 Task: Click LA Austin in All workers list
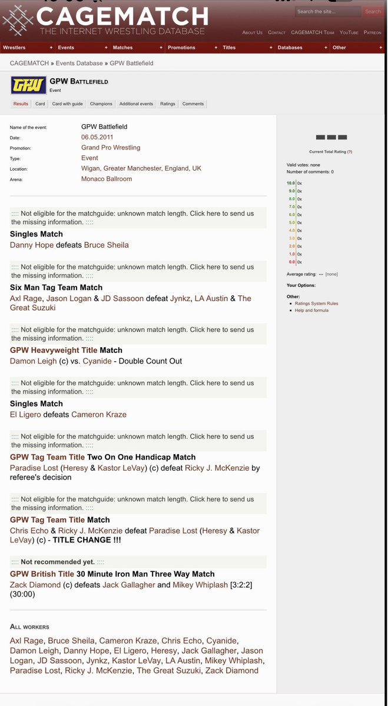pos(183,661)
